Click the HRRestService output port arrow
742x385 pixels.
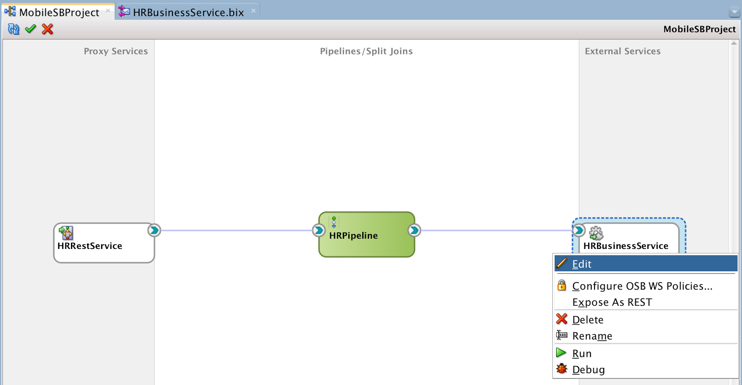(154, 230)
